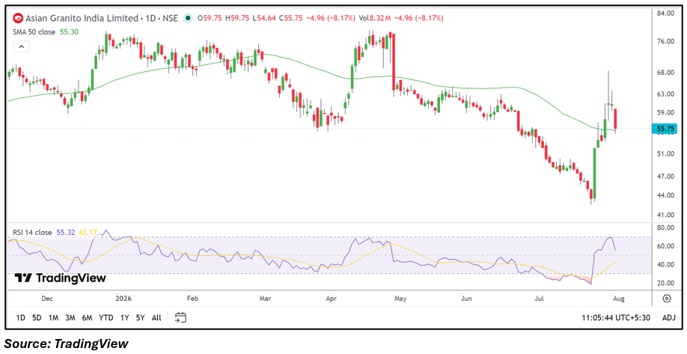Click the Source: TradingView caption
The height and width of the screenshot is (354, 687).
click(x=66, y=344)
